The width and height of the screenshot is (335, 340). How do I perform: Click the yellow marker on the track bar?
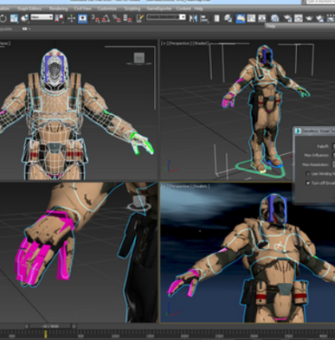click(x=45, y=334)
